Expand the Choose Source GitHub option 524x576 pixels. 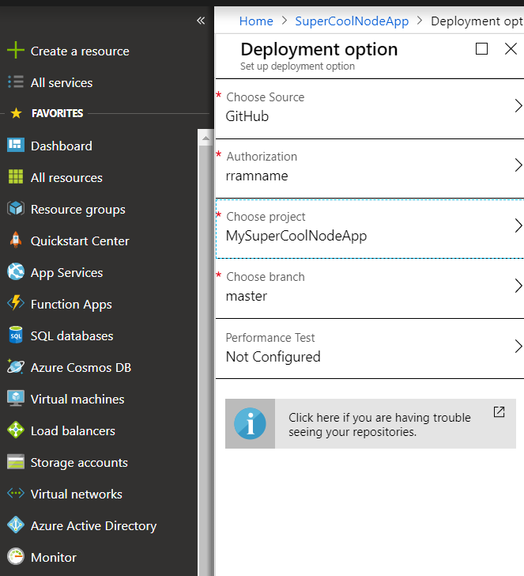[518, 106]
